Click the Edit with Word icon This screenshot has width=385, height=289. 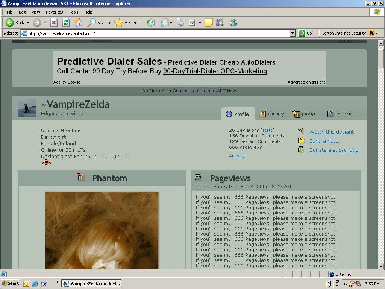(192, 23)
